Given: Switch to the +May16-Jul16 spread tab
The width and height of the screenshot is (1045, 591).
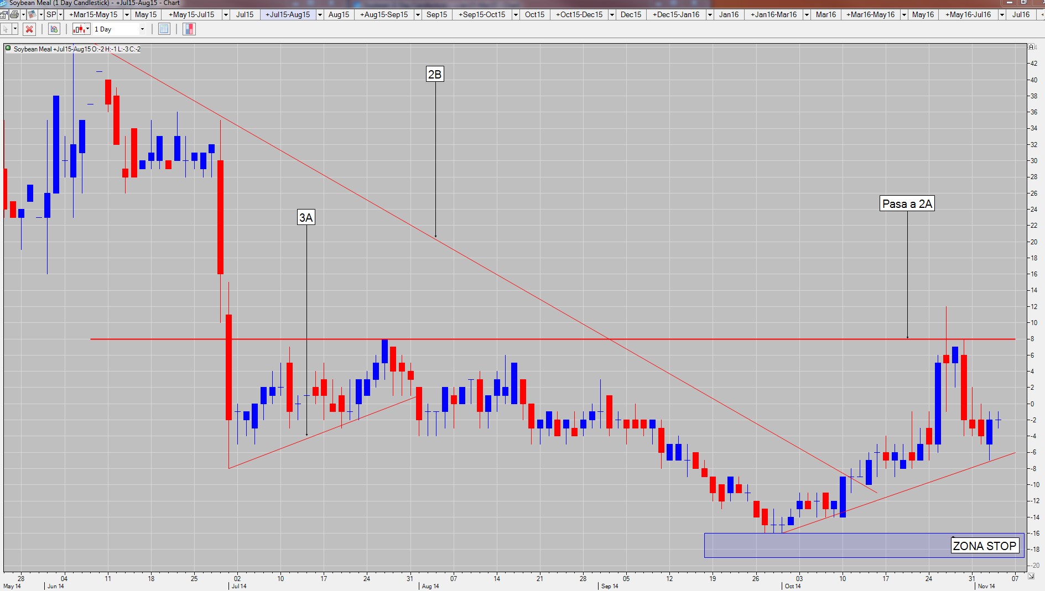Looking at the screenshot, I should pos(968,14).
